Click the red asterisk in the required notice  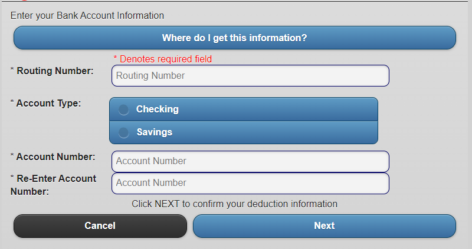tap(115, 58)
